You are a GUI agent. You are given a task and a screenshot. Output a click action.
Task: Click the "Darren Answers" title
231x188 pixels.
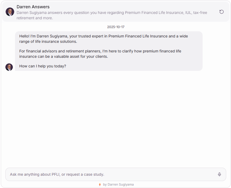coord(33,7)
